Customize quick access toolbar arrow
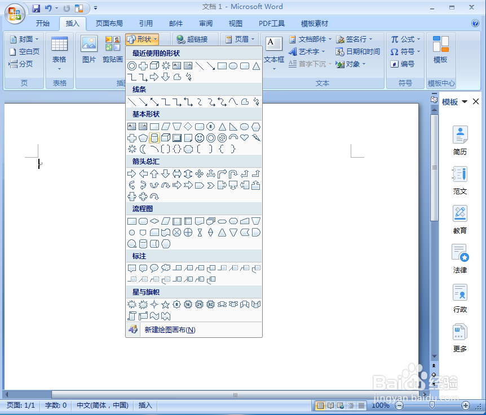 click(95, 8)
